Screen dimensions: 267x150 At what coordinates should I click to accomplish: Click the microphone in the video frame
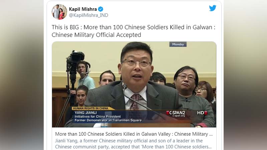pyautogui.click(x=125, y=87)
